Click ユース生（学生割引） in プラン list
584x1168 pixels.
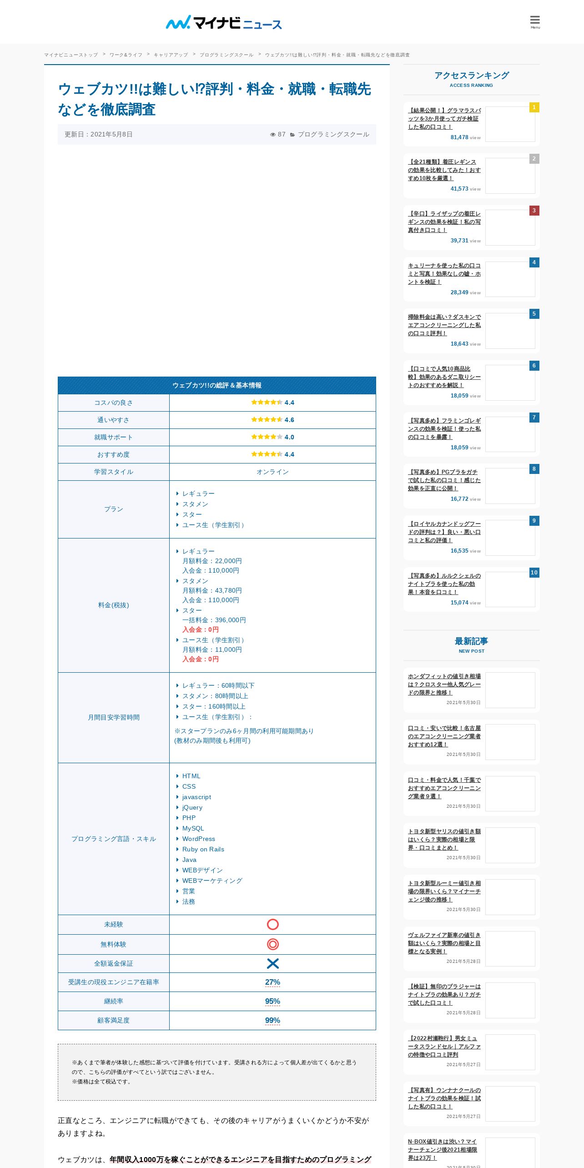(214, 525)
